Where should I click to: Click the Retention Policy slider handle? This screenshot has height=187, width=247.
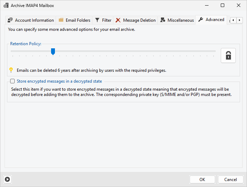pyautogui.click(x=53, y=51)
